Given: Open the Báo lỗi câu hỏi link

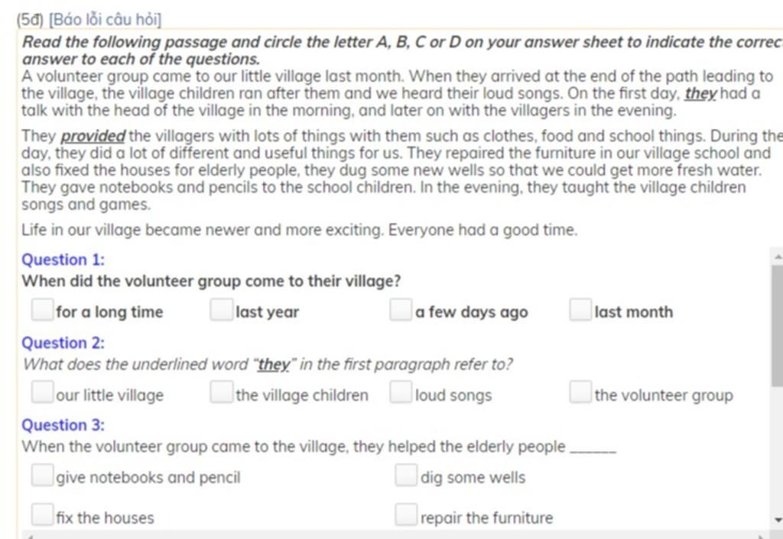Looking at the screenshot, I should coord(105,19).
